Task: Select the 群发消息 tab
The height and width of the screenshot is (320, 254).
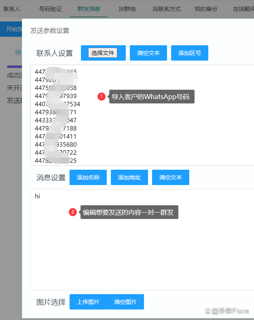Action: point(89,9)
